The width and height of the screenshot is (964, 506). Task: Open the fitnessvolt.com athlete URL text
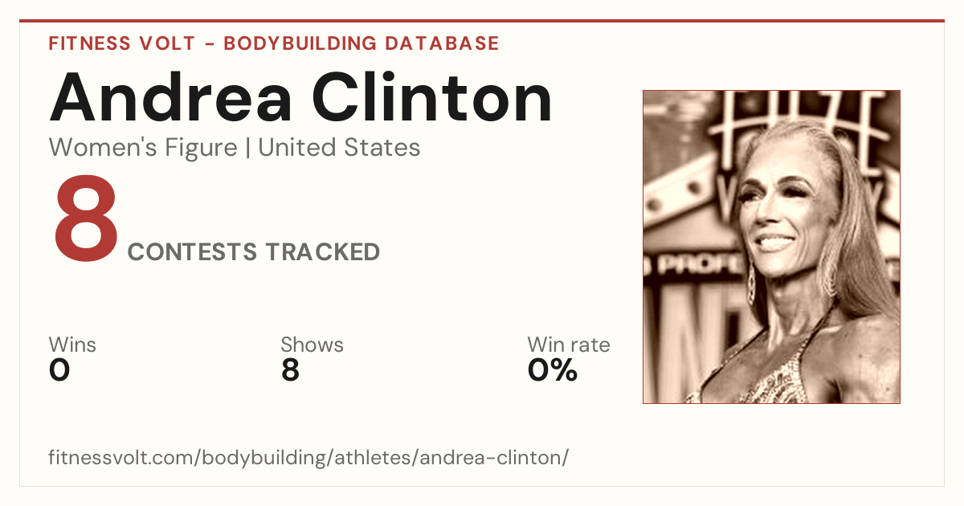coord(309,458)
